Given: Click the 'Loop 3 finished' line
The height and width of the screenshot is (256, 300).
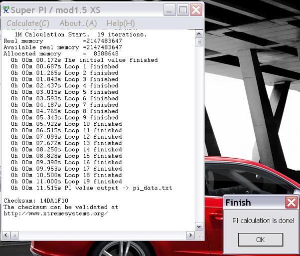Looking at the screenshot, I should click(64, 79).
